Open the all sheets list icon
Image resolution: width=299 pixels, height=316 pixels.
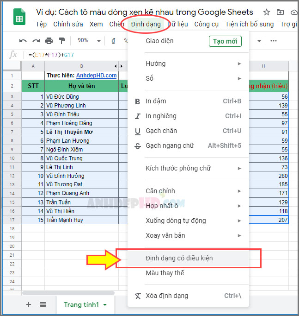pyautogui.click(x=43, y=304)
